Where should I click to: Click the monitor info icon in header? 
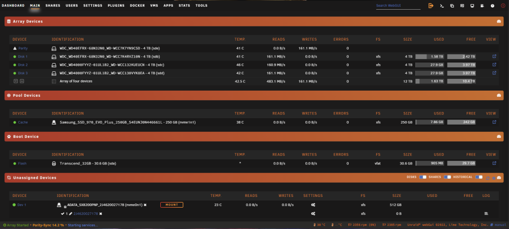tap(472, 6)
